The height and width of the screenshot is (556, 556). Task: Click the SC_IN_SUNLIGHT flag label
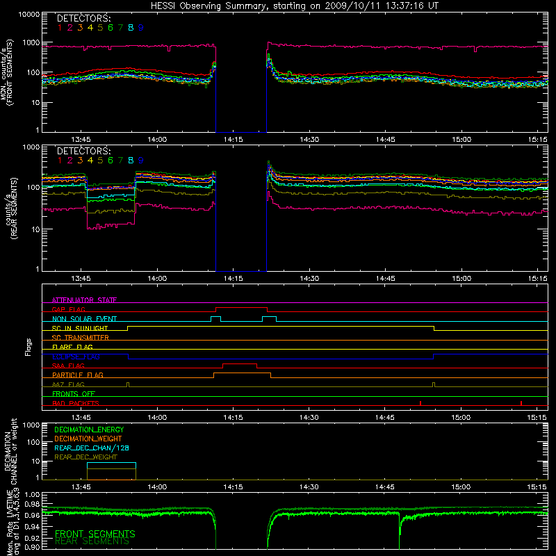coord(80,328)
